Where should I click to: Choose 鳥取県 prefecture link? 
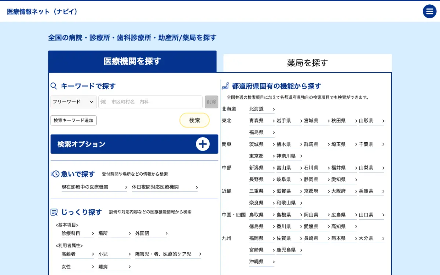[262, 215]
